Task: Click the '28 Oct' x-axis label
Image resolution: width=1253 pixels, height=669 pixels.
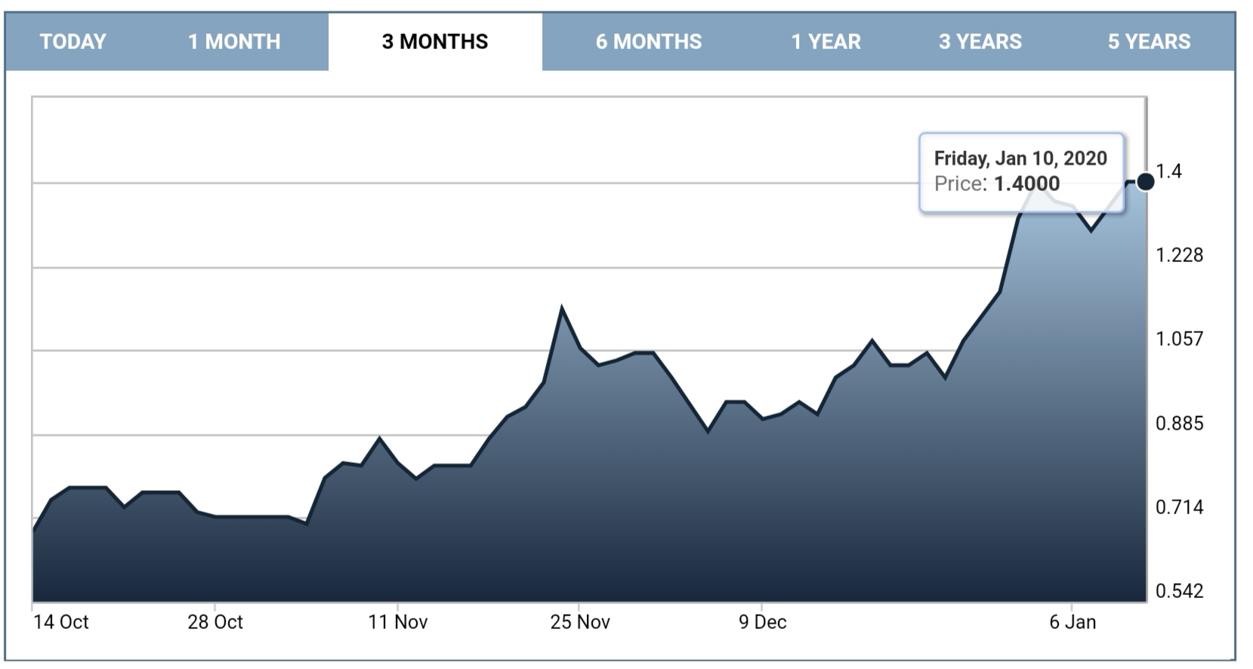Action: pyautogui.click(x=215, y=622)
